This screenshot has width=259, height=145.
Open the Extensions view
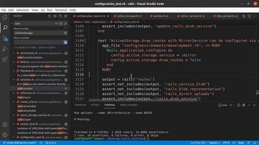point(5,59)
